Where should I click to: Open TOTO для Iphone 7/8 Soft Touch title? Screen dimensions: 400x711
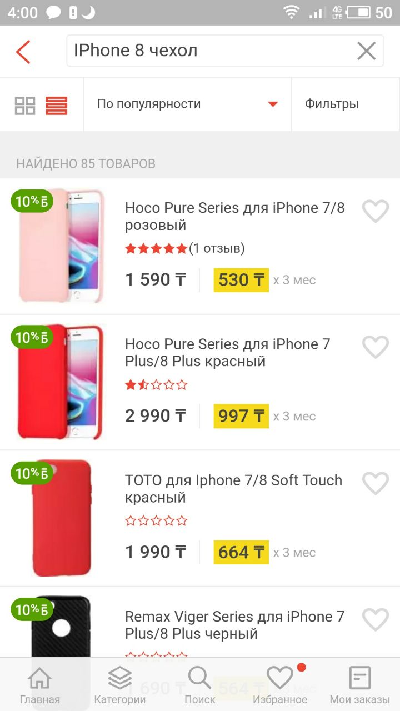pyautogui.click(x=233, y=489)
